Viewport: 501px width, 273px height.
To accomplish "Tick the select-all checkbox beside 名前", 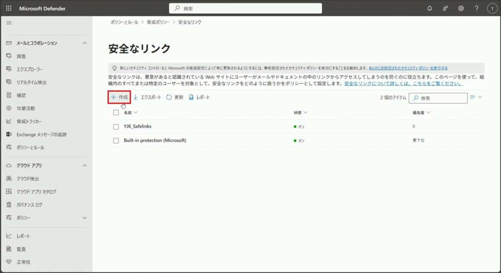I will pyautogui.click(x=116, y=113).
